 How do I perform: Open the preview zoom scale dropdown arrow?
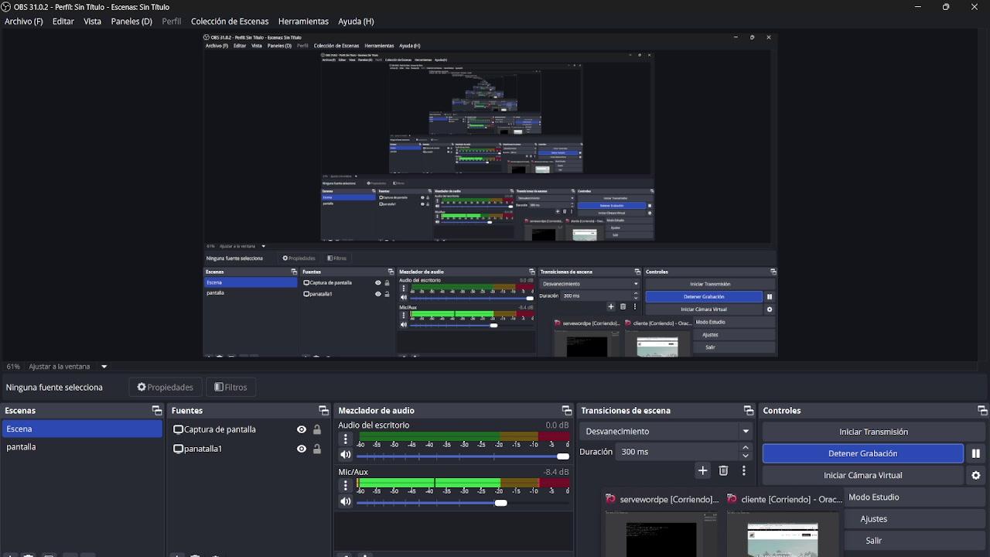(x=104, y=367)
